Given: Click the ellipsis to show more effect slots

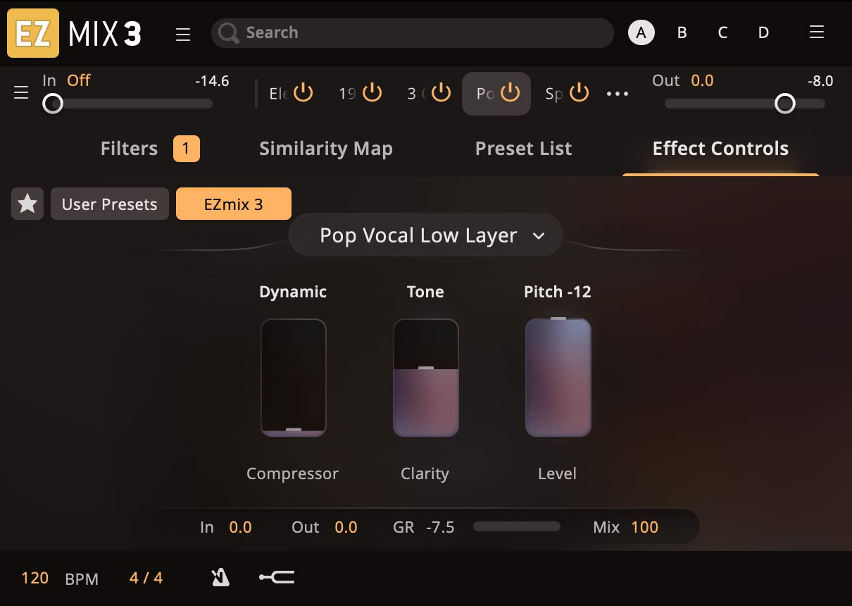Looking at the screenshot, I should (618, 92).
